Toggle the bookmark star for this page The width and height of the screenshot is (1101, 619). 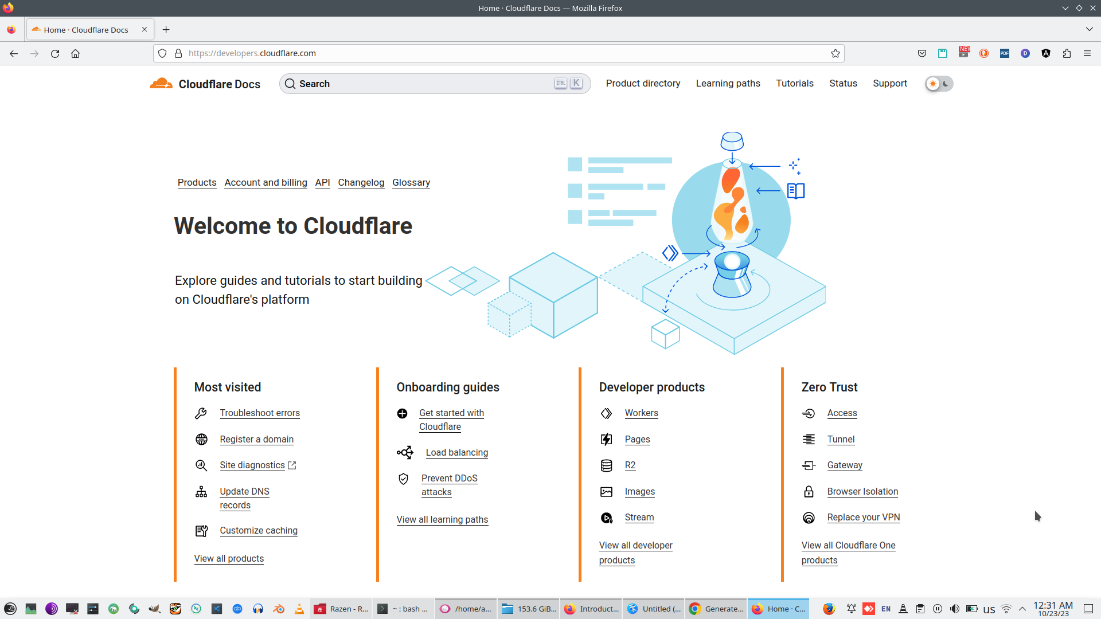pyautogui.click(x=835, y=53)
